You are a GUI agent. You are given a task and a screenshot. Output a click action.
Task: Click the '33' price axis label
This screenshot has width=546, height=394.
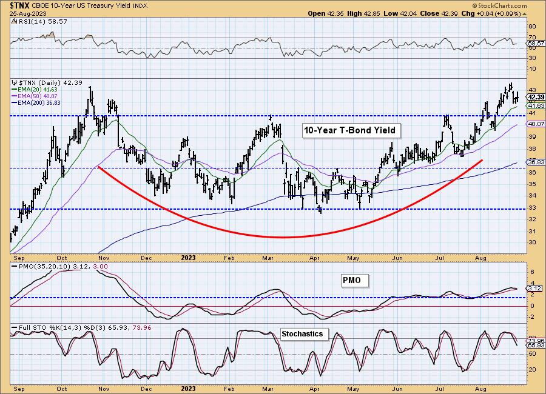click(x=532, y=208)
